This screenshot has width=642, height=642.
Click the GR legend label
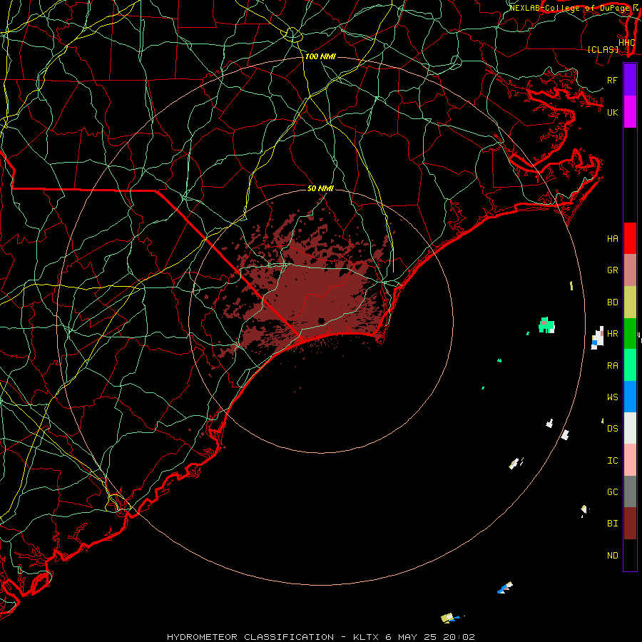(612, 270)
